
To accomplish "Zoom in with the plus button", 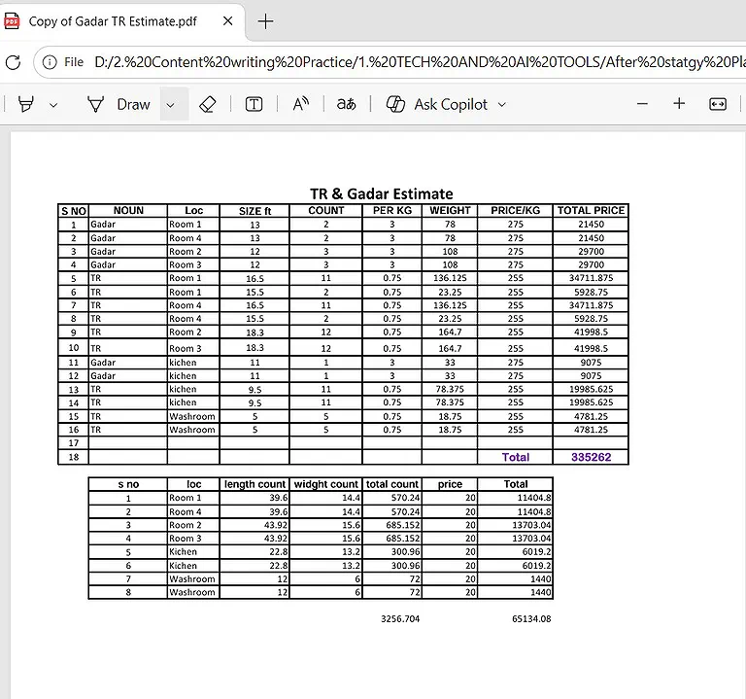I will pos(679,103).
